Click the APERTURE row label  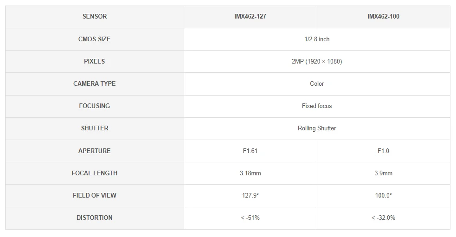tap(95, 151)
